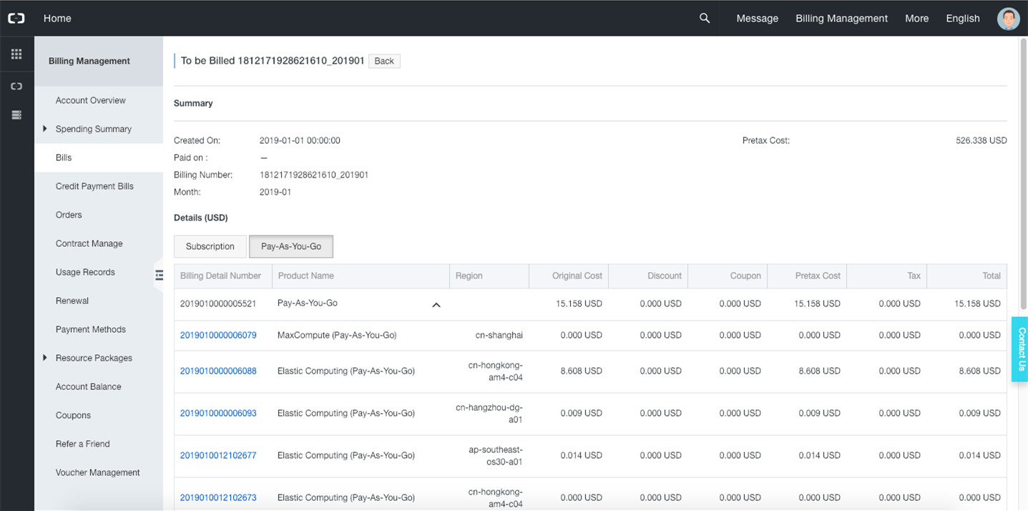Open Renewal in sidebar
This screenshot has width=1028, height=511.
tap(72, 301)
